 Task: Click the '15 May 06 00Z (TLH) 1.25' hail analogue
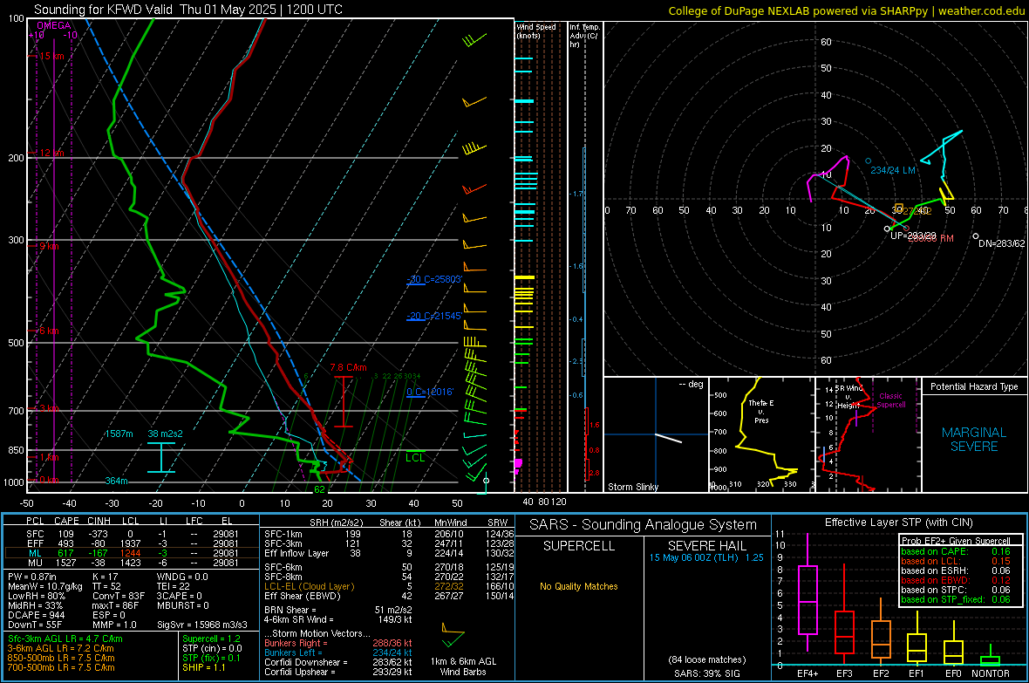[706, 557]
